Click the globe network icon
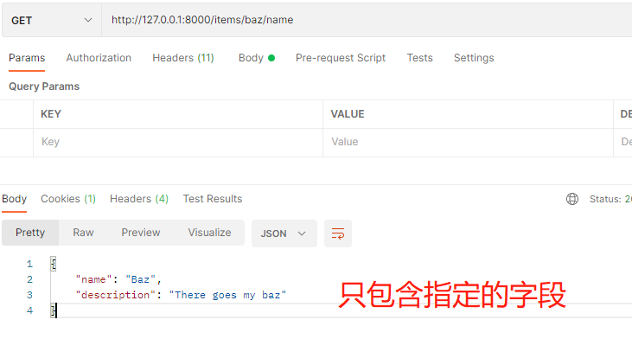Viewport: 632px width, 339px height. (572, 199)
